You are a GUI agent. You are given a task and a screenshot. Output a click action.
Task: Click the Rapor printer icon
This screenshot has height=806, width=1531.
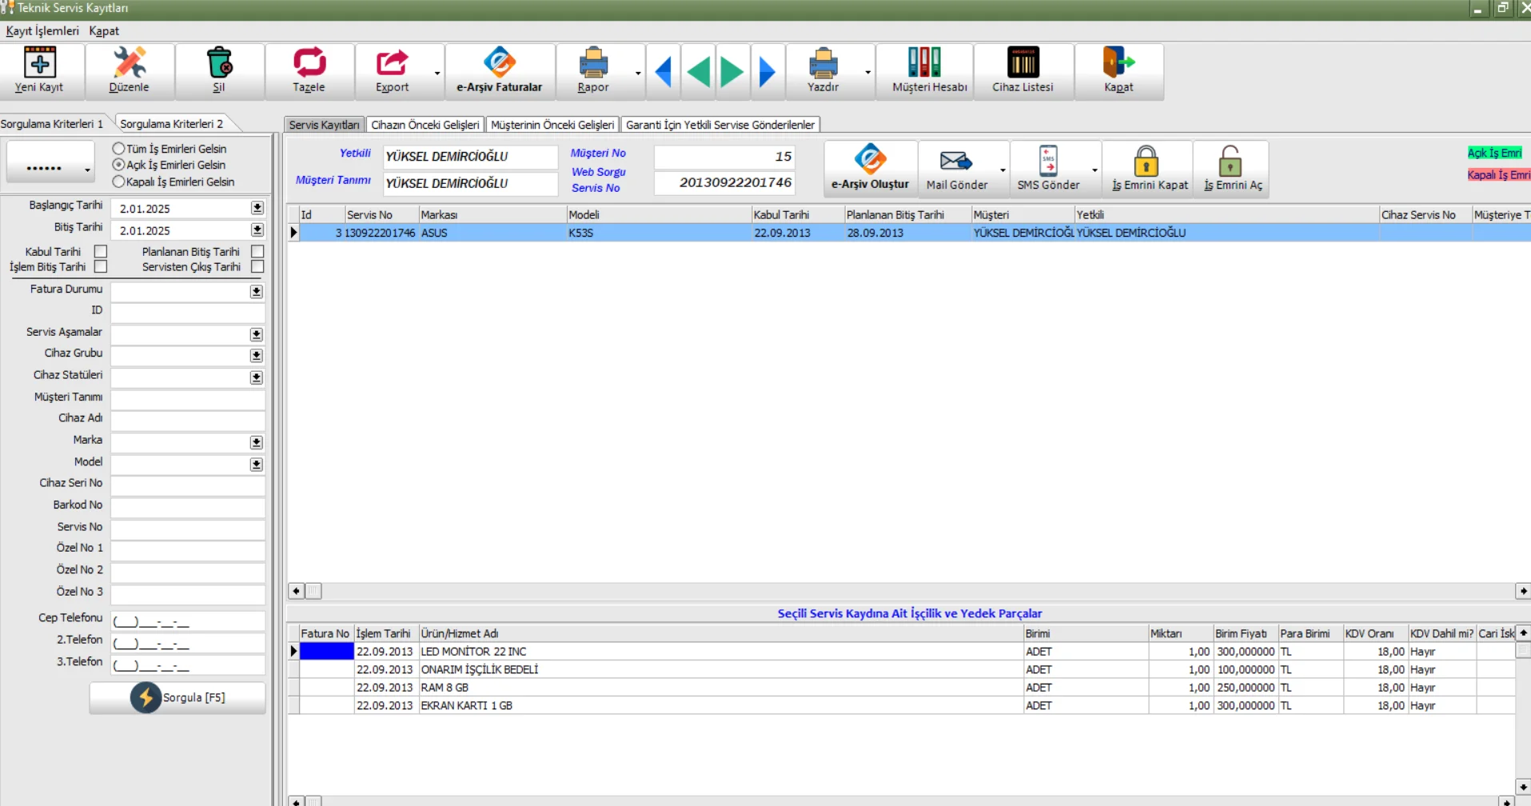[x=593, y=62]
